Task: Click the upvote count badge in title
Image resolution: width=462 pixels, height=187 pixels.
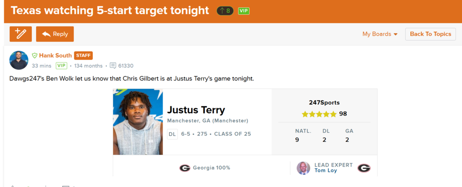Action: (225, 11)
